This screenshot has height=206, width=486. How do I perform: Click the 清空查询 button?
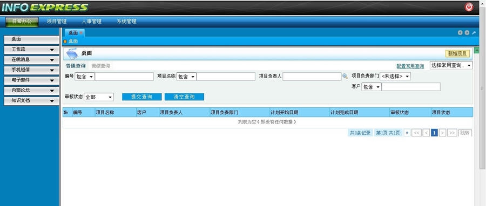184,97
